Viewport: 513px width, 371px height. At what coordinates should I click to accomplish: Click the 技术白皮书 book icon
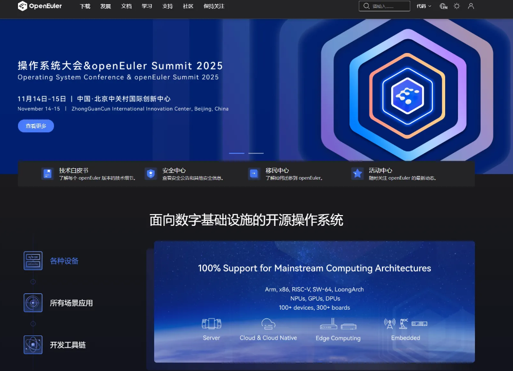tap(47, 173)
